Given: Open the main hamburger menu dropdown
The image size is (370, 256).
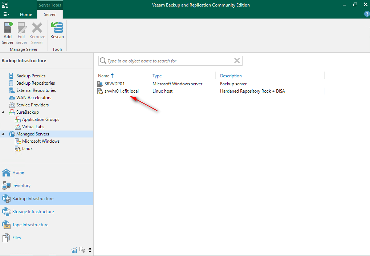Looking at the screenshot, I should 6,14.
